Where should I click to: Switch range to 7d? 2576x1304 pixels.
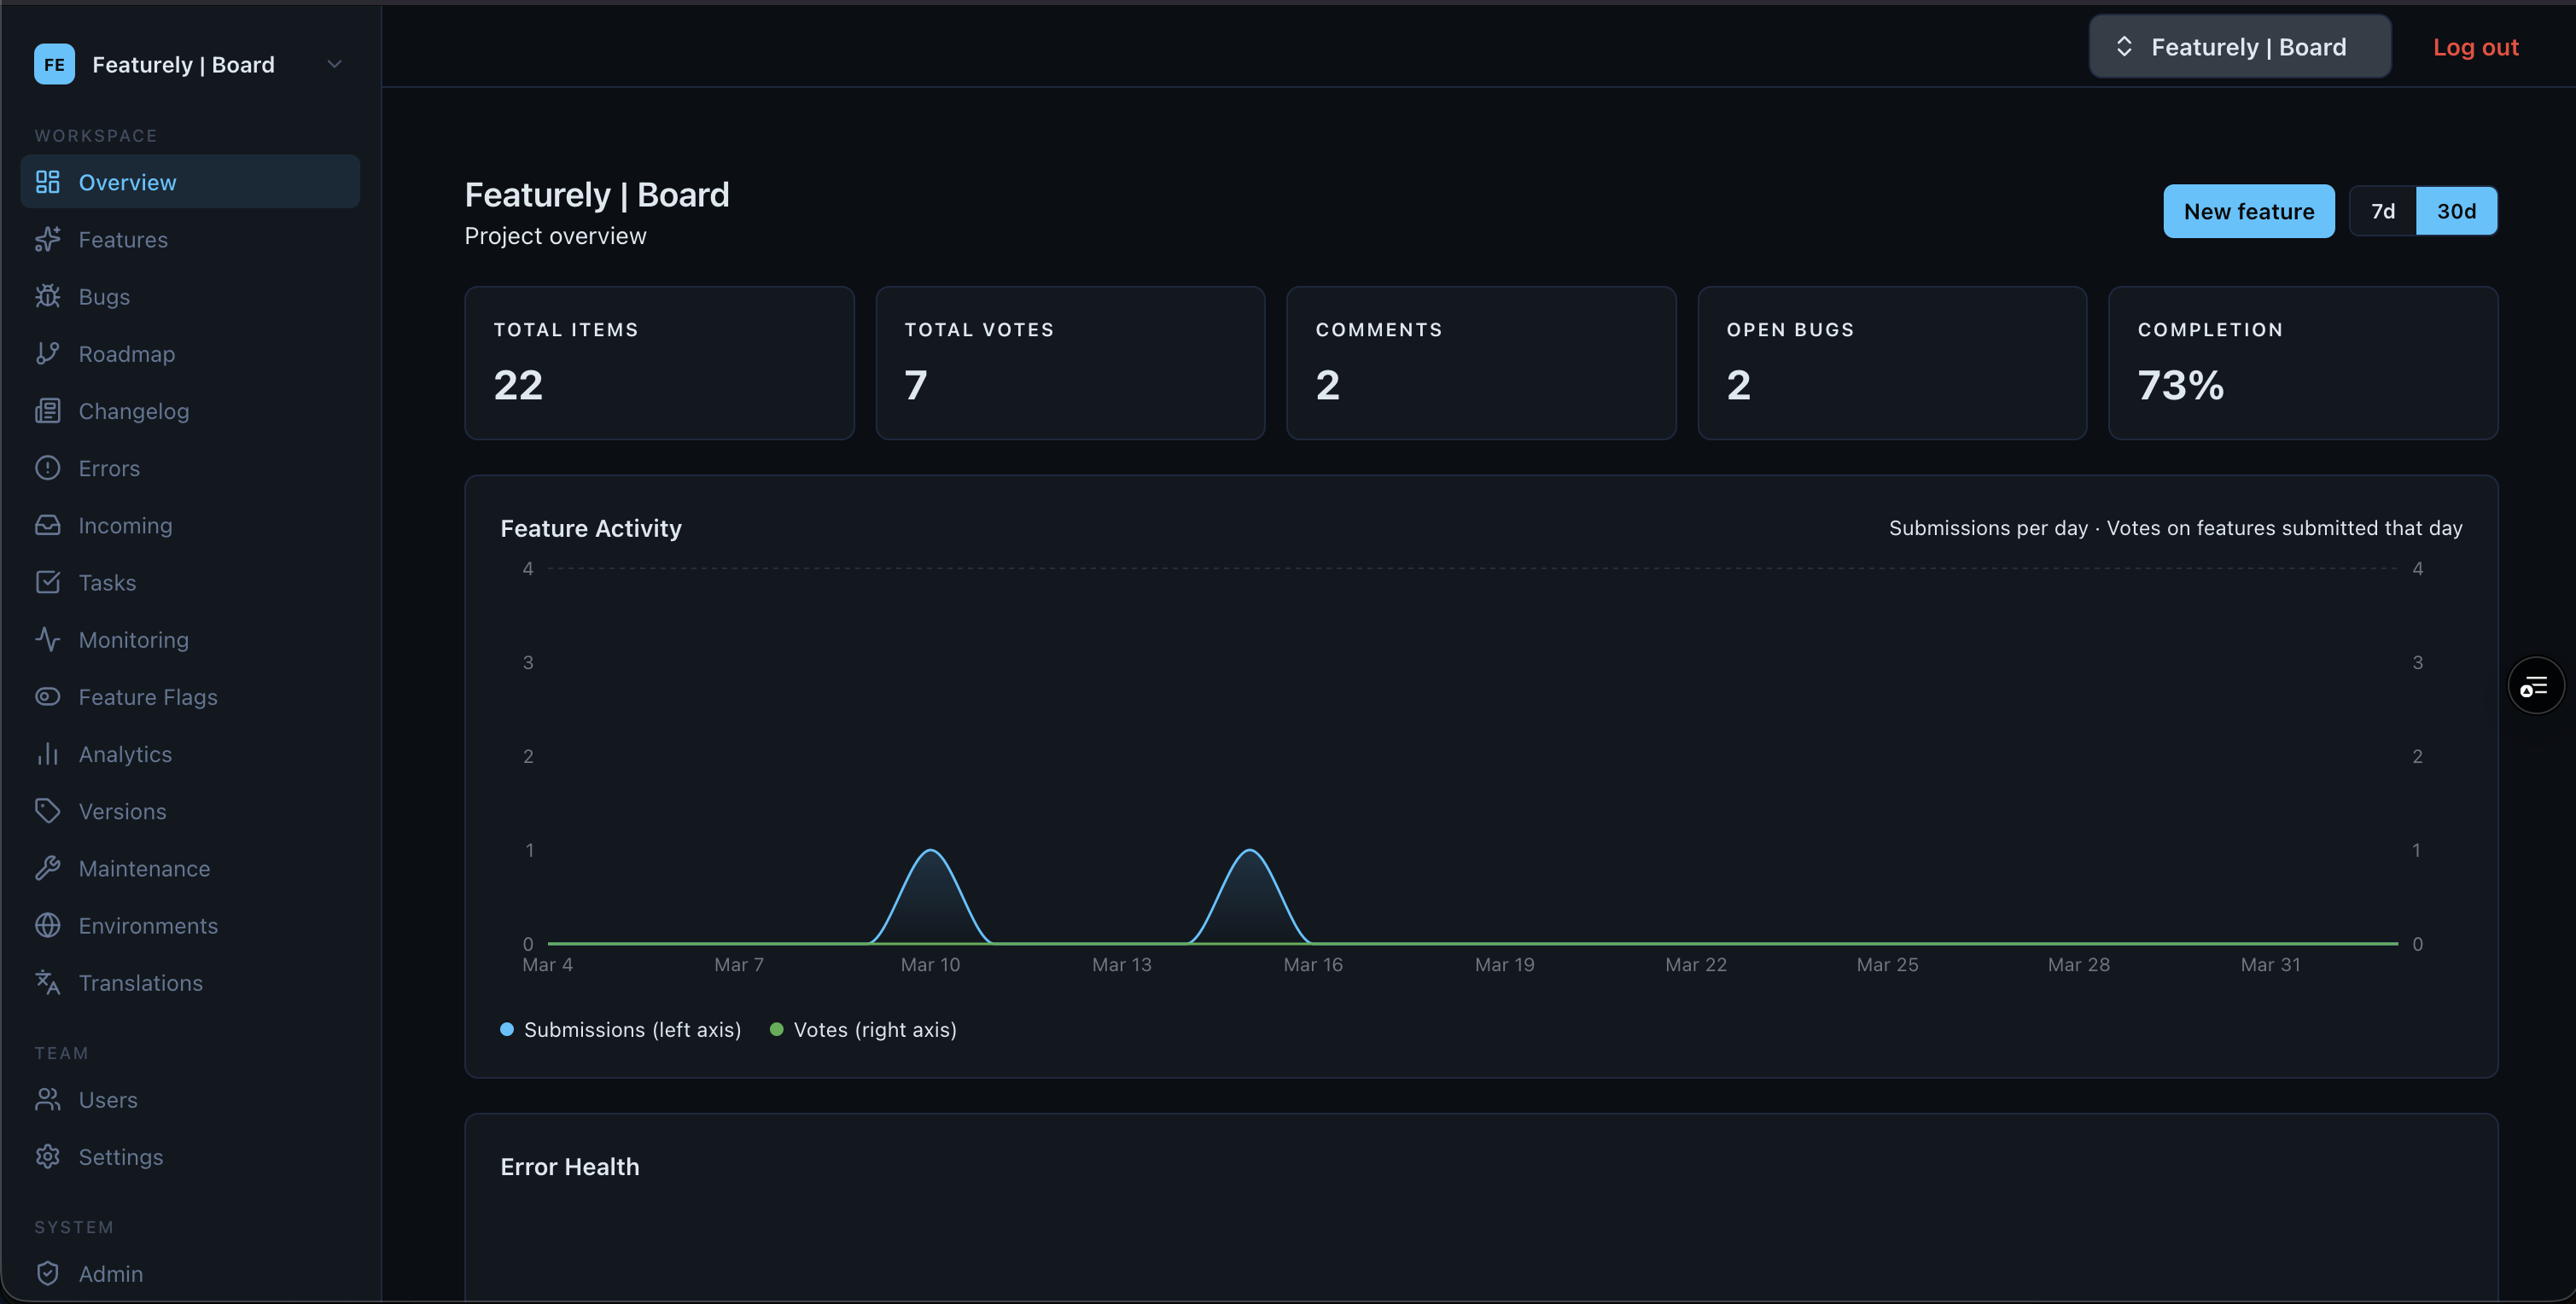click(x=2382, y=211)
